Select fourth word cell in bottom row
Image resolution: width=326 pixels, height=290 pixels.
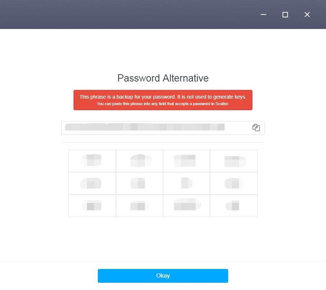(x=234, y=206)
